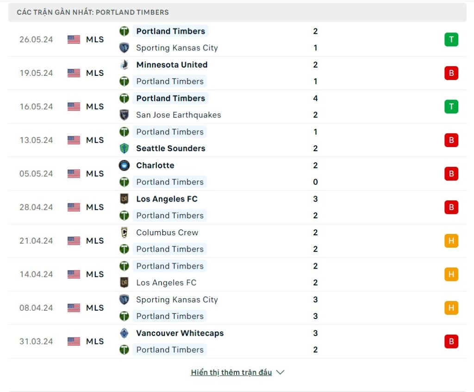474x392 pixels.
Task: Click the Columbus Crew crest icon
Action: (x=124, y=233)
